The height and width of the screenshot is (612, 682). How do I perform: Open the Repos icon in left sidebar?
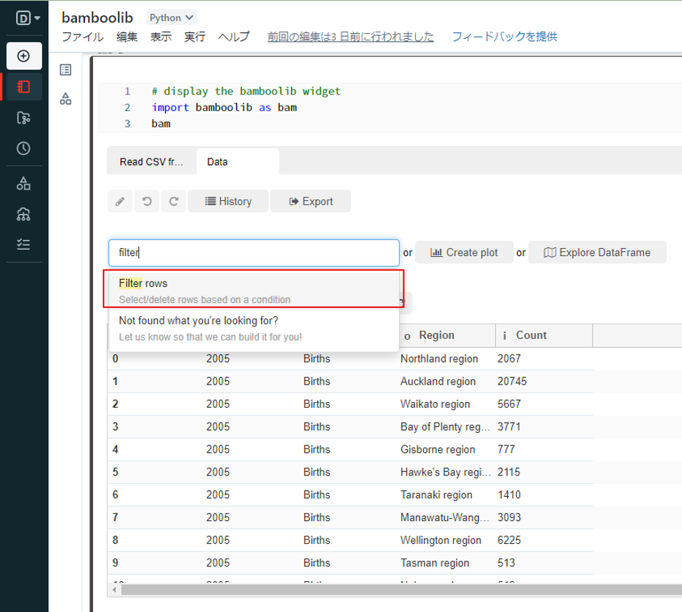click(x=24, y=117)
